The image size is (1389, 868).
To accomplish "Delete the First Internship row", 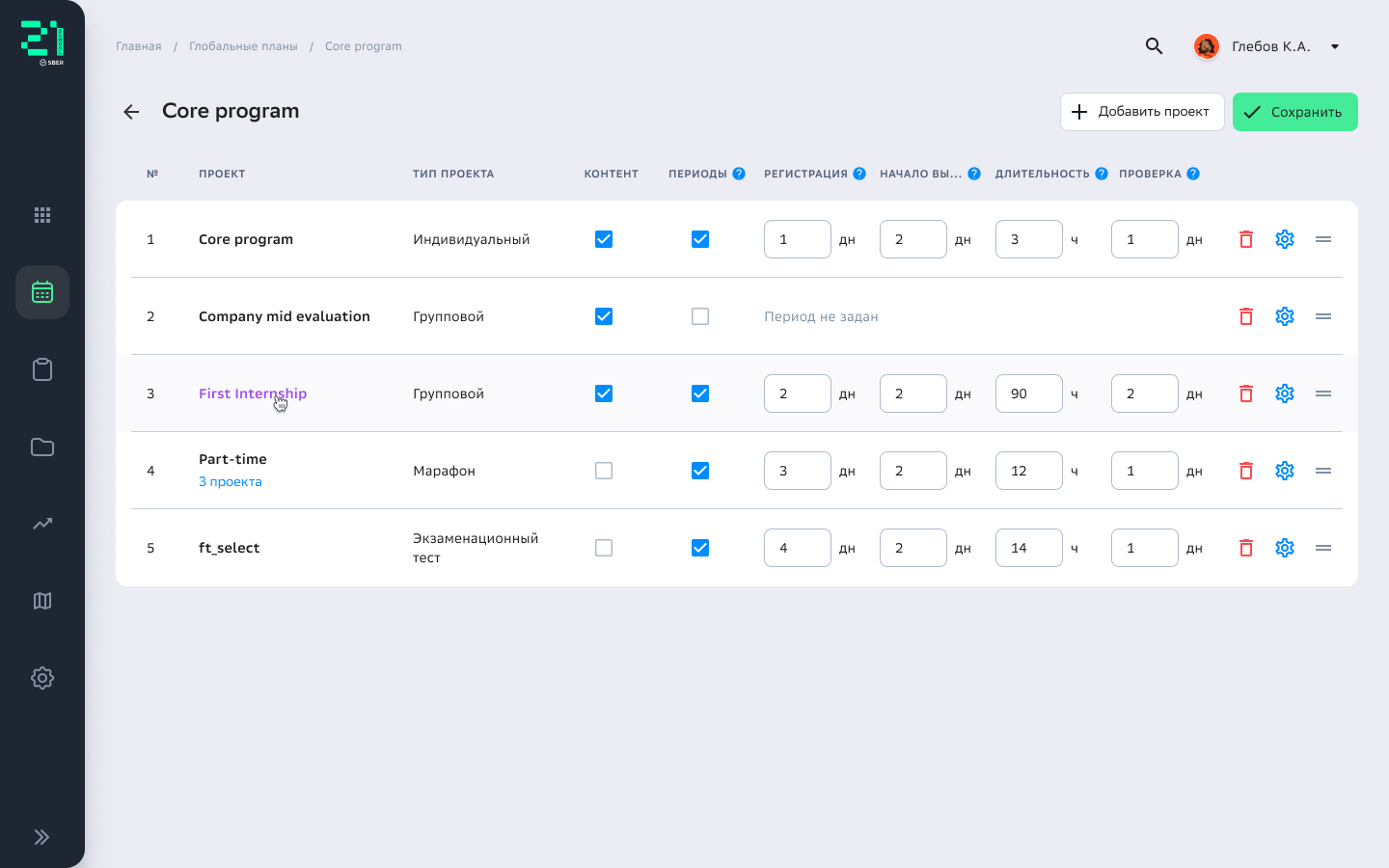I will 1246,393.
